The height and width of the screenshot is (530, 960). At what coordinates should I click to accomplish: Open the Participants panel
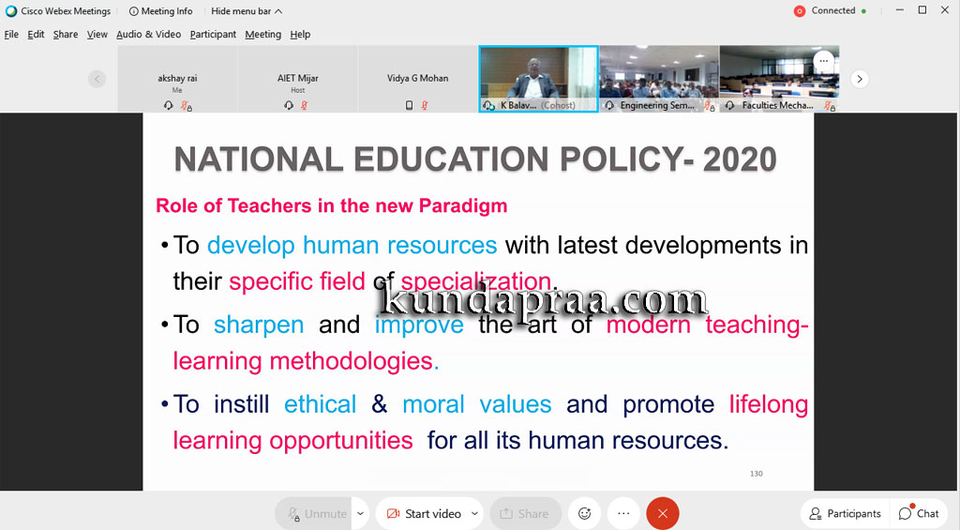[845, 513]
